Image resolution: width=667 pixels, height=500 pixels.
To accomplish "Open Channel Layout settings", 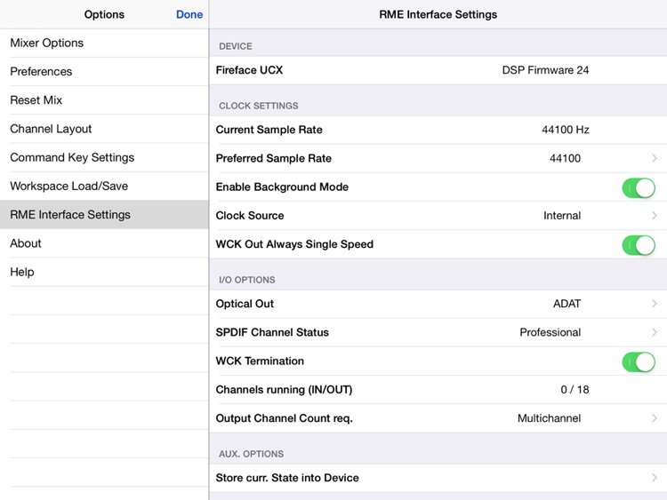I will tap(104, 129).
